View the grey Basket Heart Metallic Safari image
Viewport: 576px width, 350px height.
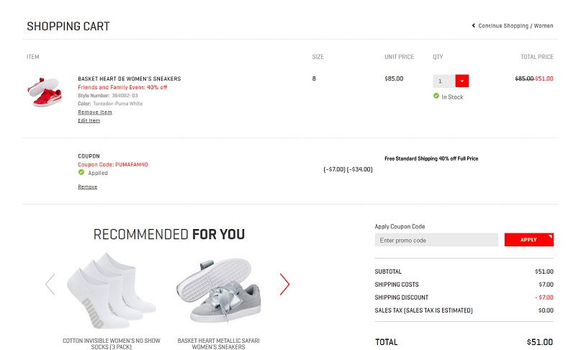219,291
